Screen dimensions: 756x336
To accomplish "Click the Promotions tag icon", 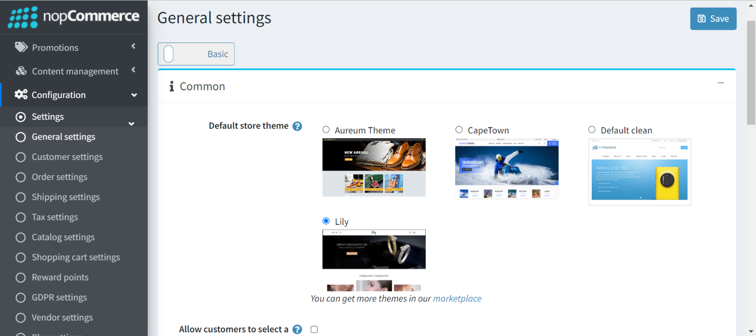I will pyautogui.click(x=21, y=47).
